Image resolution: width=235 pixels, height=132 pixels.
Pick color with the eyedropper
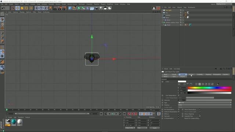pos(218,84)
